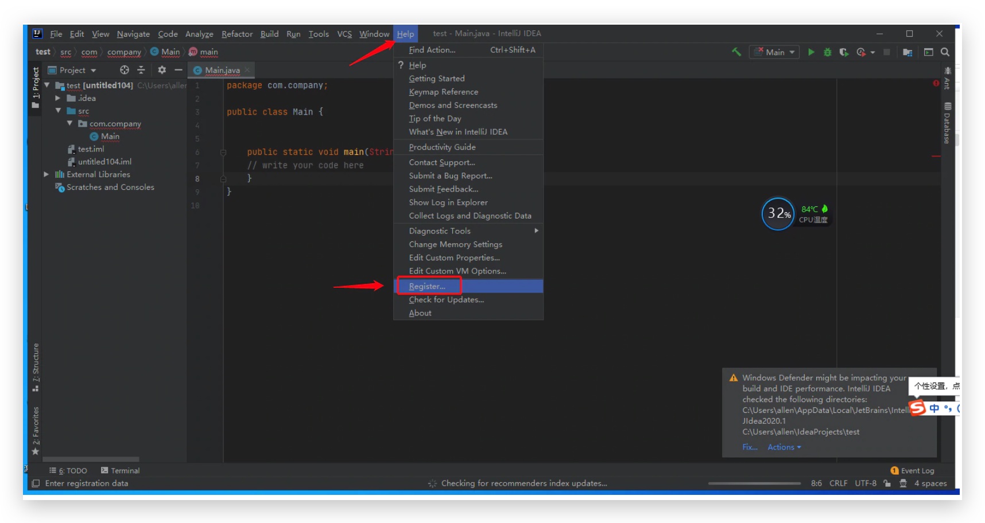Open Actions dropdown in notification
The height and width of the screenshot is (523, 985).
pyautogui.click(x=784, y=447)
